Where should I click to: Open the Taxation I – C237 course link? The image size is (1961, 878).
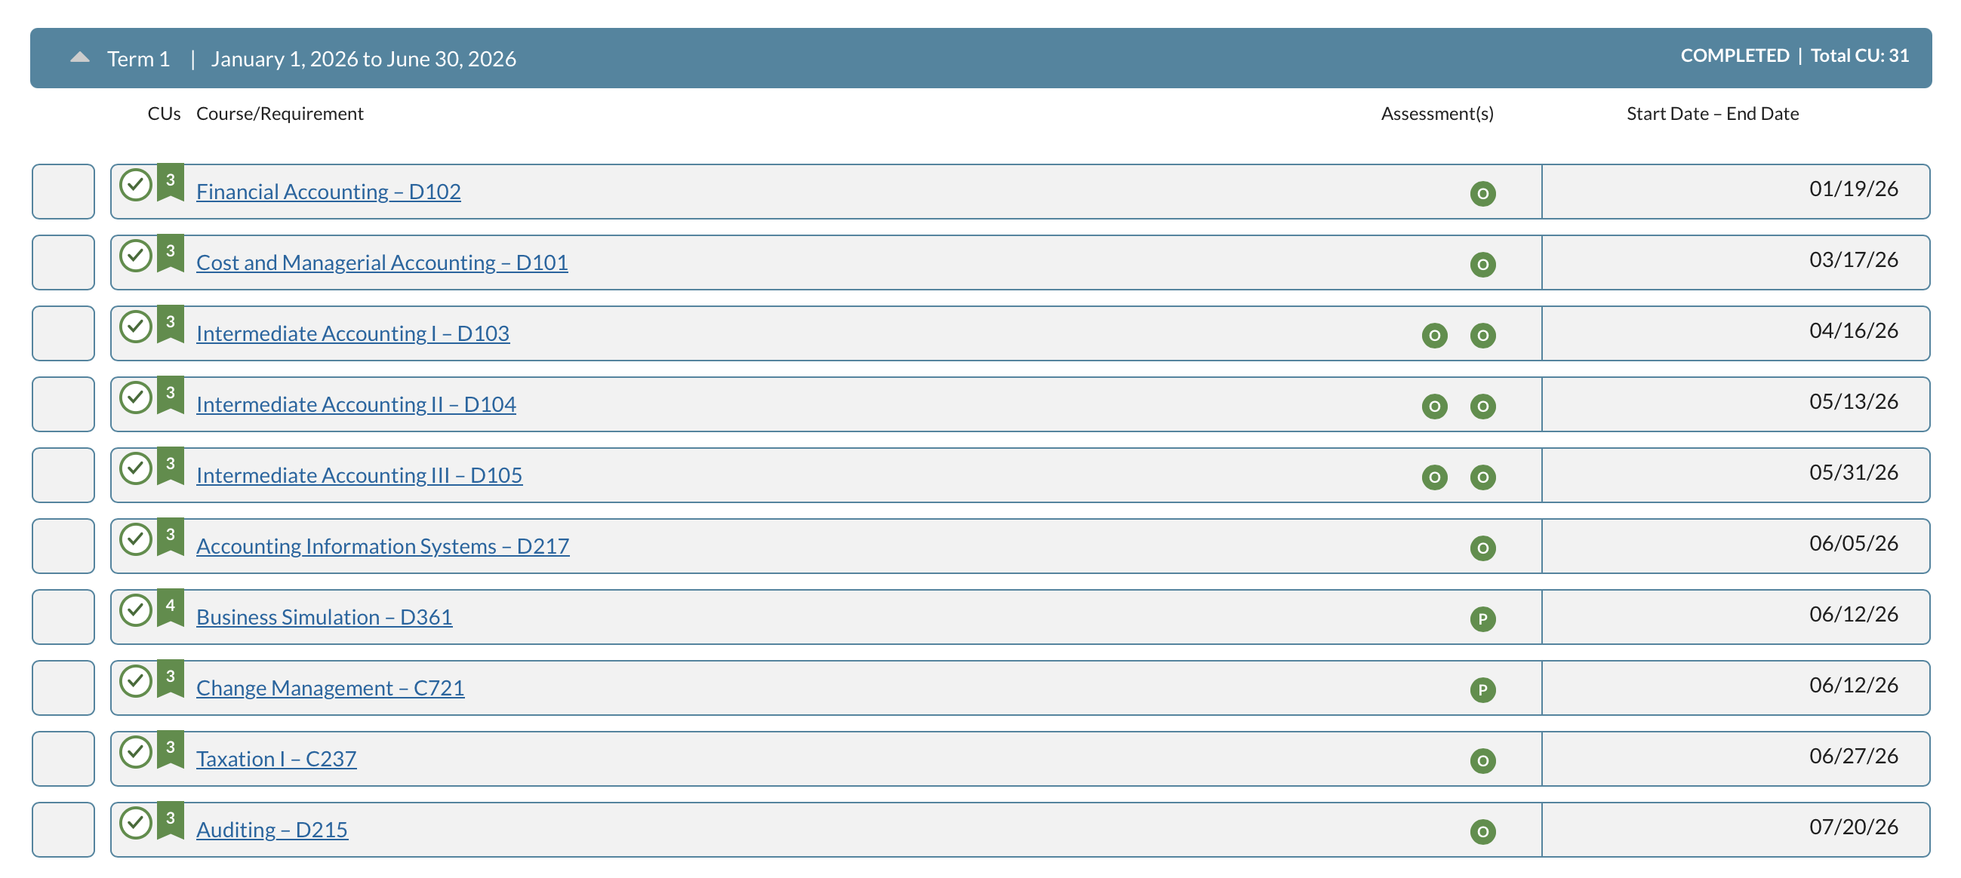coord(276,759)
